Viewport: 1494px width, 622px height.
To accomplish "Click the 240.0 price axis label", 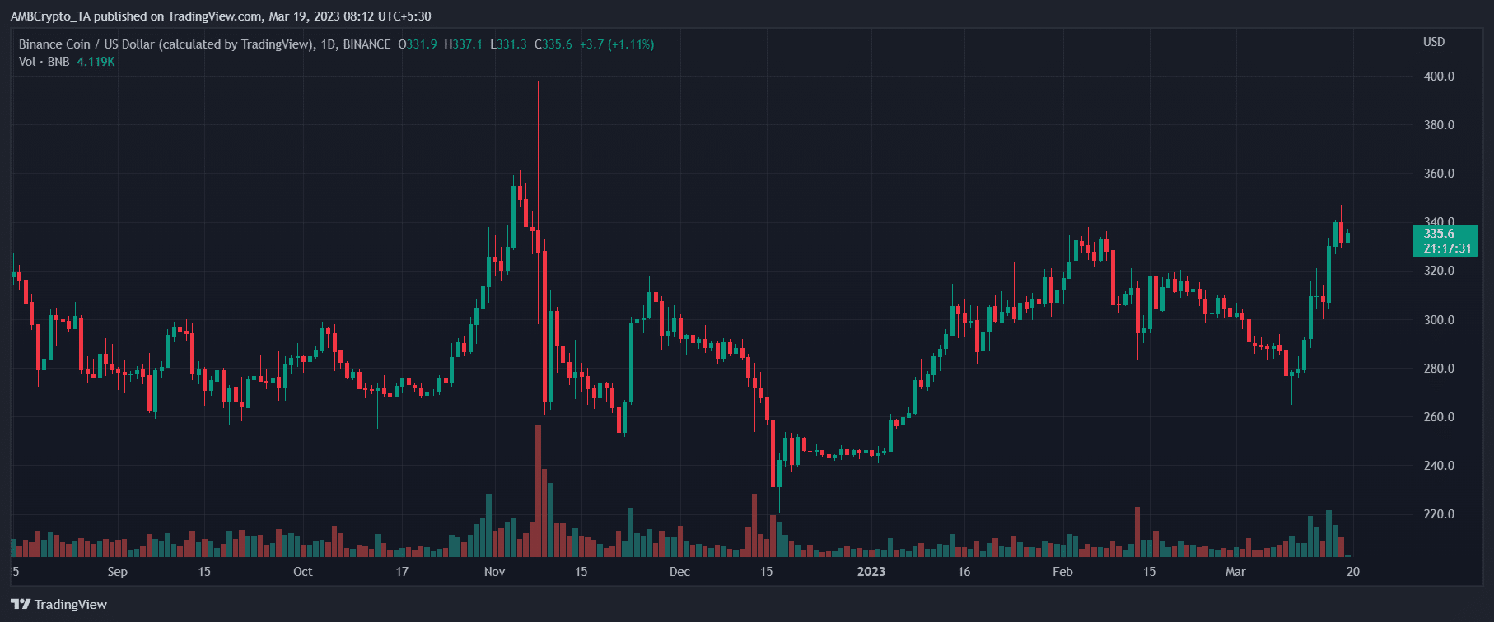I will point(1439,466).
